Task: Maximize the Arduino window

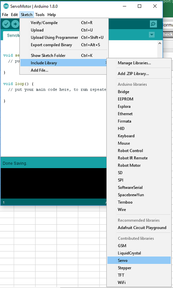Action: (x=139, y=6)
